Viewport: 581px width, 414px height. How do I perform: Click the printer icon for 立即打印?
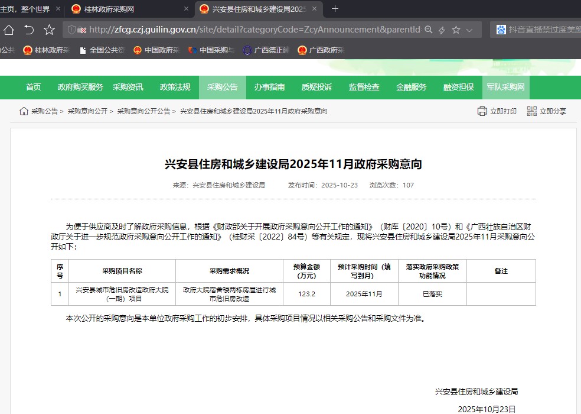coord(482,111)
